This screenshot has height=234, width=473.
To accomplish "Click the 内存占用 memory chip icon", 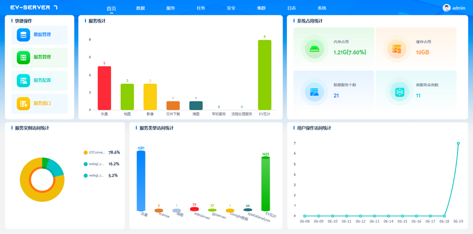I will [x=314, y=49].
